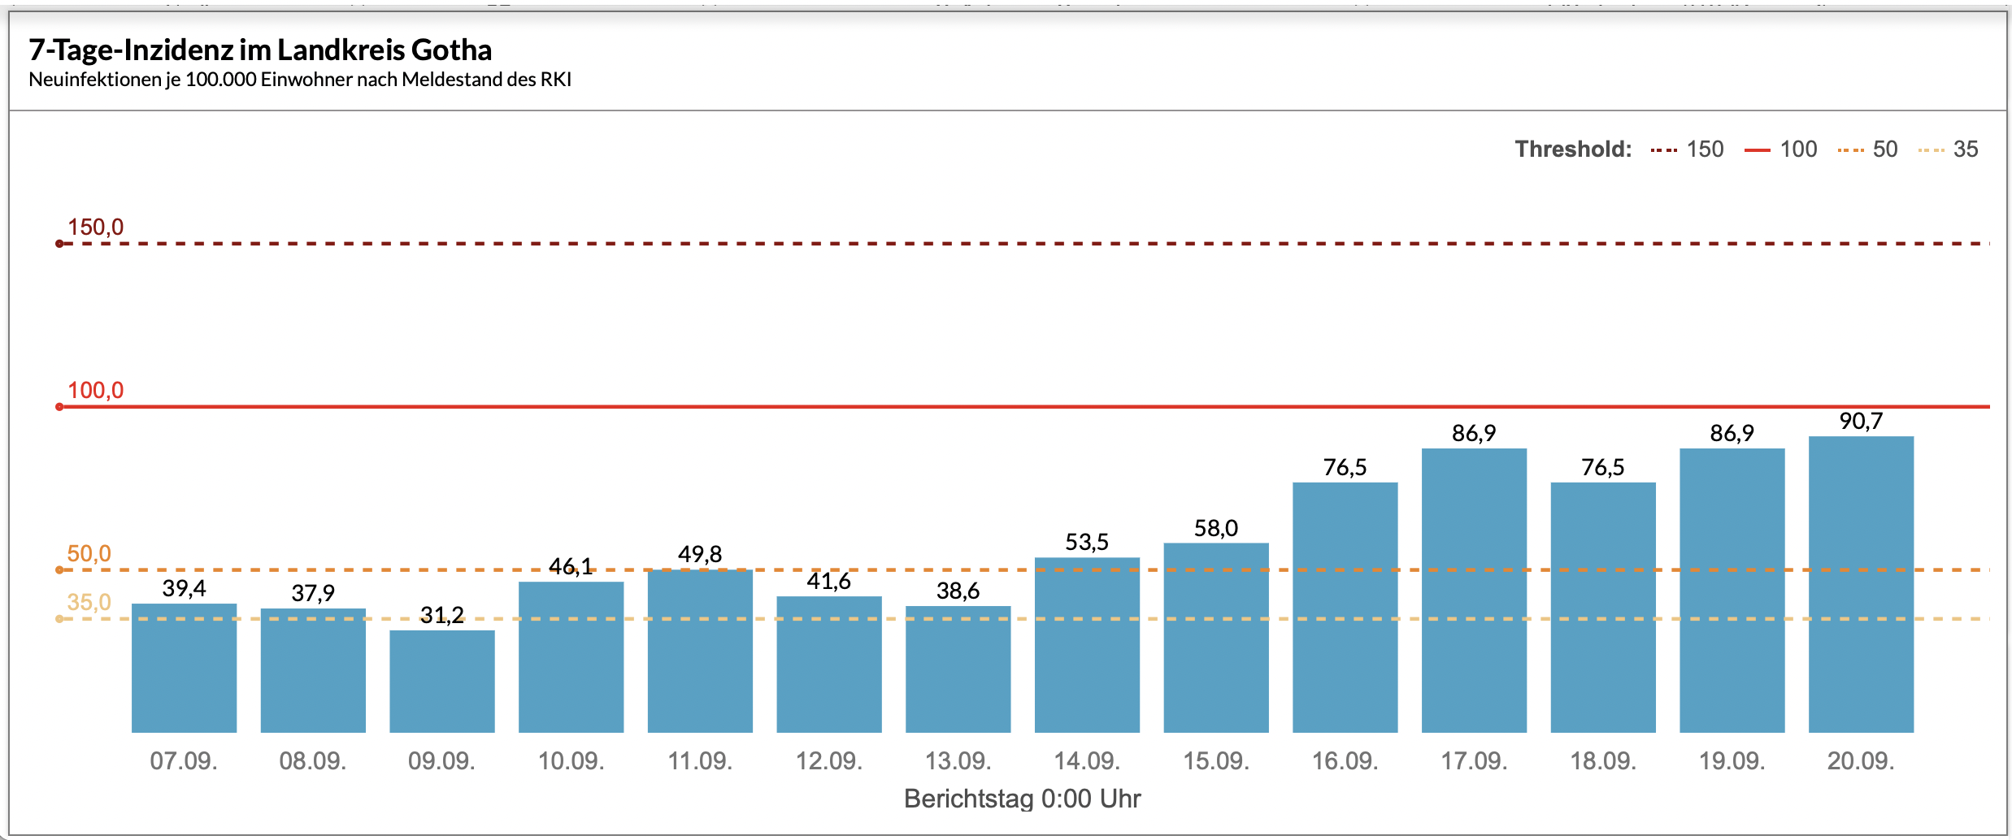The image size is (2012, 840).
Task: Click the blue bar for 09.09.
Action: point(442,682)
